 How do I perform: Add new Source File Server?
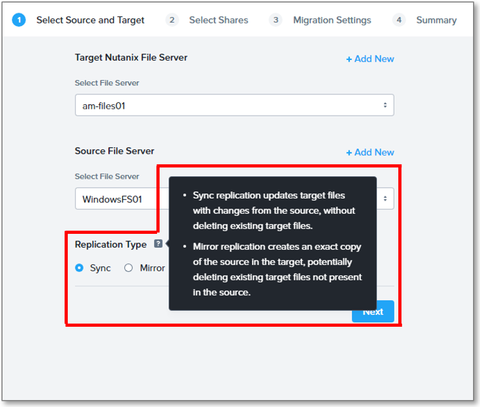pos(370,152)
